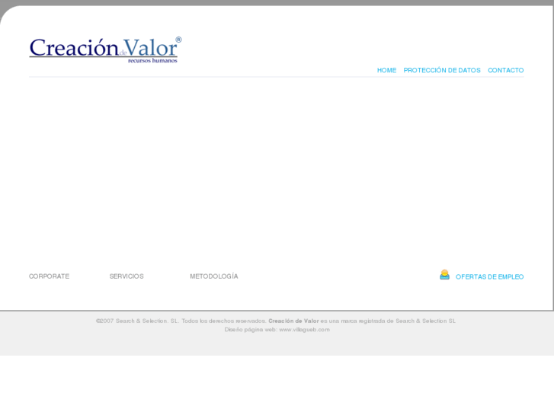Open PROTECCIÓN DE DATOS page
Image resolution: width=554 pixels, height=415 pixels.
(x=442, y=70)
